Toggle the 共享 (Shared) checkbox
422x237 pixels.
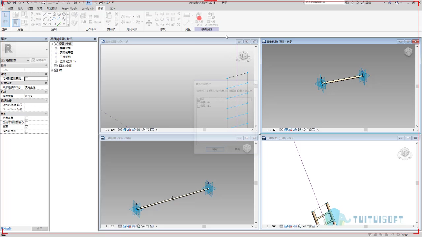26,127
